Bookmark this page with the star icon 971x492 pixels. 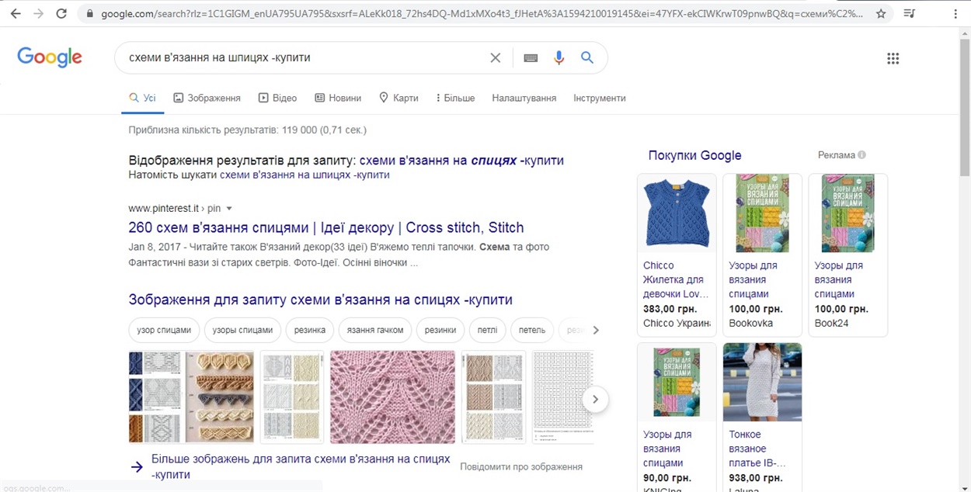tap(881, 13)
